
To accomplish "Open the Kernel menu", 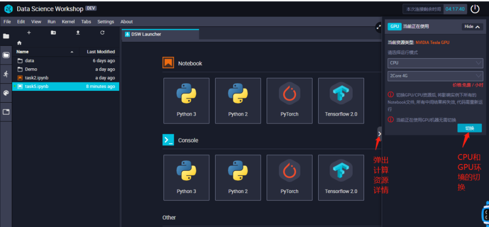I will point(68,22).
